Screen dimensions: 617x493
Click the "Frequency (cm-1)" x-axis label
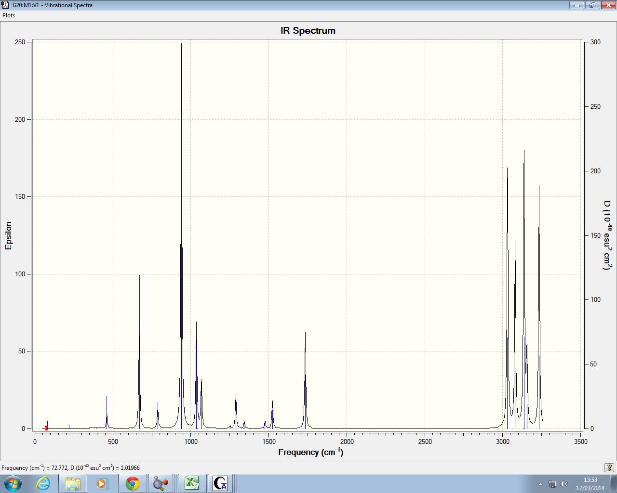click(311, 452)
